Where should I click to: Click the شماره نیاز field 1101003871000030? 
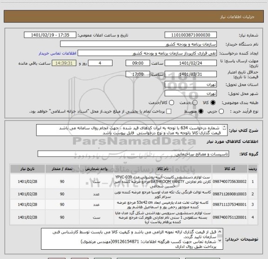pos(191,35)
